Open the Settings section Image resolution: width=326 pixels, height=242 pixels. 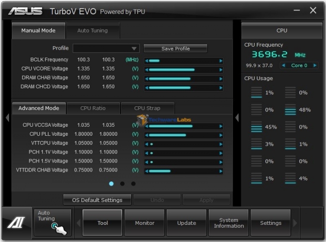tap(271, 222)
